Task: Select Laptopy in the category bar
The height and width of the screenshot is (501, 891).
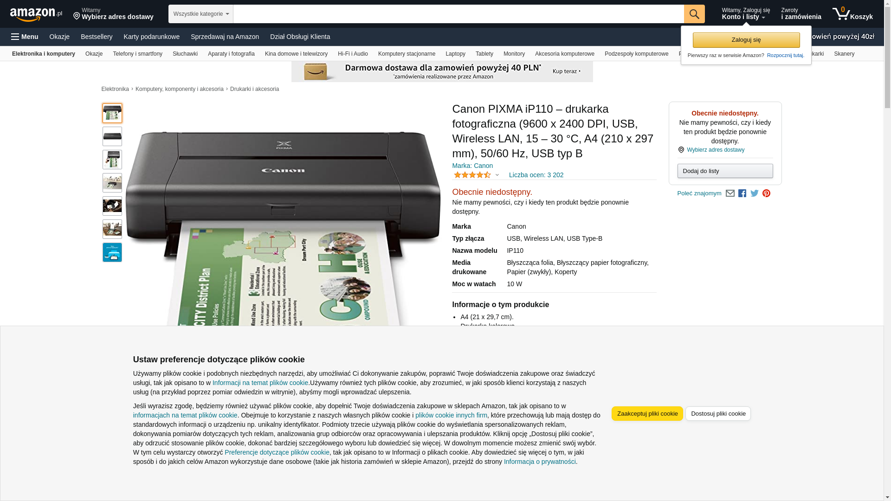Action: pos(455,54)
